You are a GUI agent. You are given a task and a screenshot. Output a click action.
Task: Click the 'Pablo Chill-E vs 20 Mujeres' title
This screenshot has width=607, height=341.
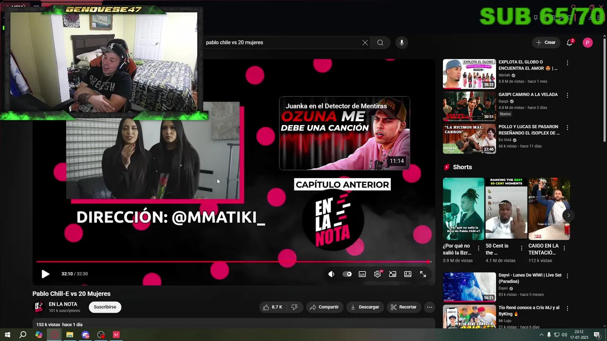72,294
